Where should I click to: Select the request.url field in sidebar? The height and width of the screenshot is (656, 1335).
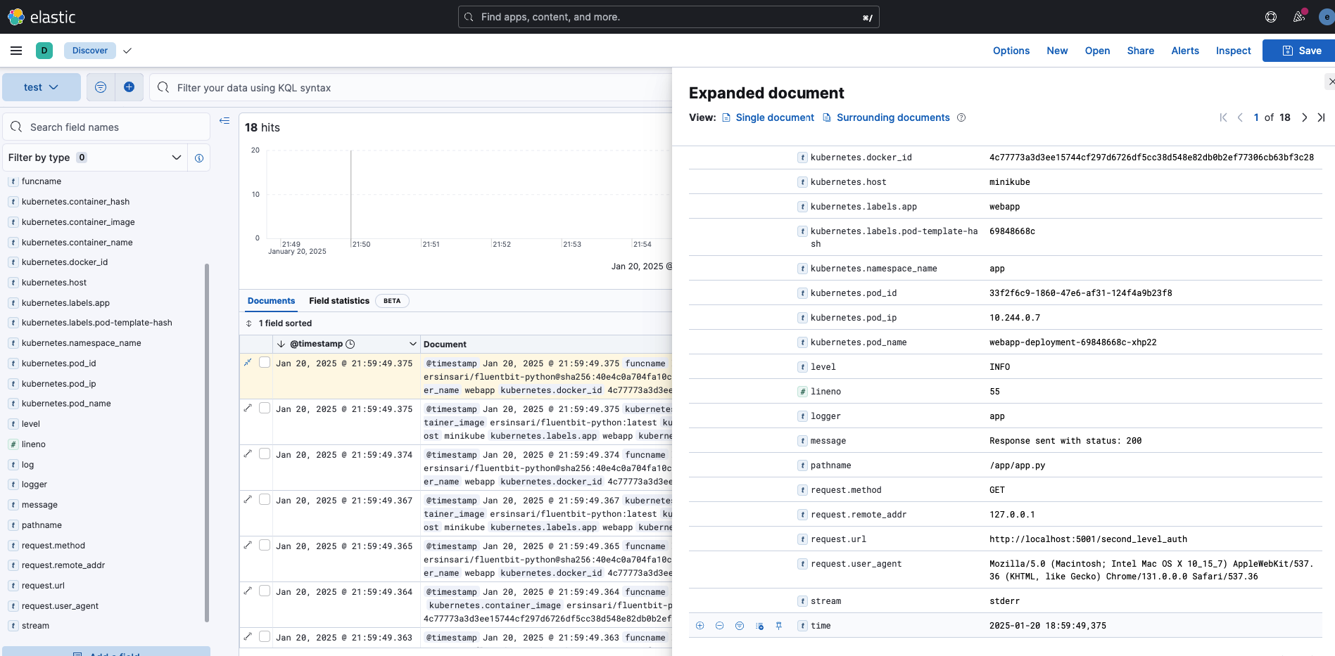point(43,586)
